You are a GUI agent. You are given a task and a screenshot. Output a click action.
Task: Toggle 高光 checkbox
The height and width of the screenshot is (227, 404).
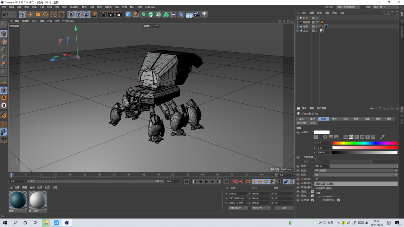pos(312,196)
